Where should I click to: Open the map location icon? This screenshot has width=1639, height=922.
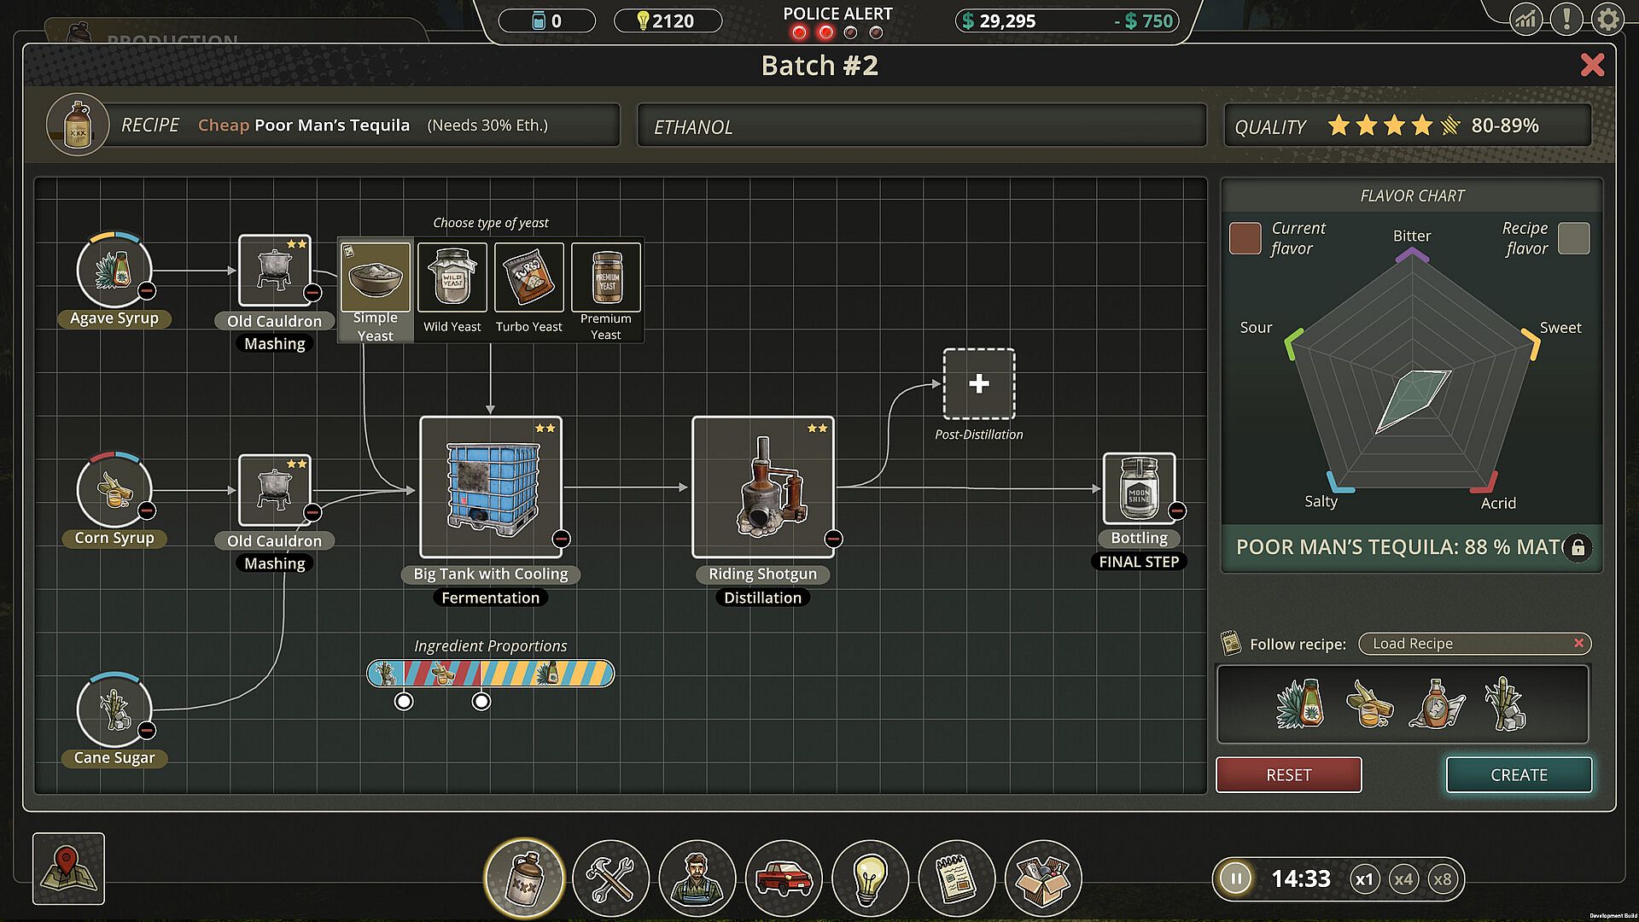click(x=68, y=868)
